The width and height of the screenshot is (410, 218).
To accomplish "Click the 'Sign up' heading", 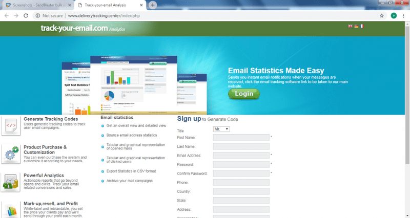I will coord(189,119).
